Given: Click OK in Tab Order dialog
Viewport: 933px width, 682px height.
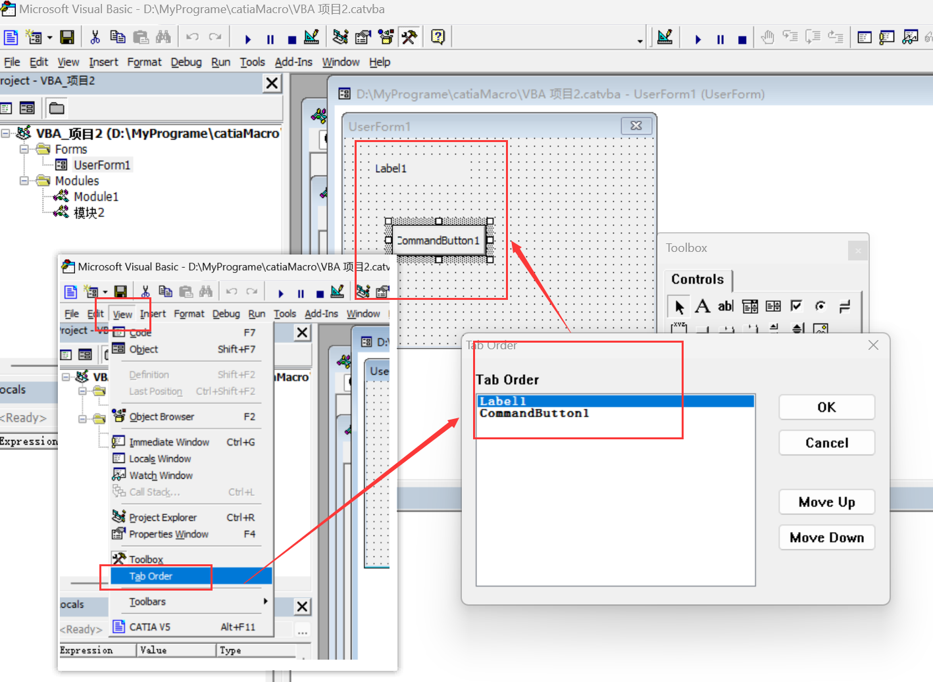Looking at the screenshot, I should point(827,407).
